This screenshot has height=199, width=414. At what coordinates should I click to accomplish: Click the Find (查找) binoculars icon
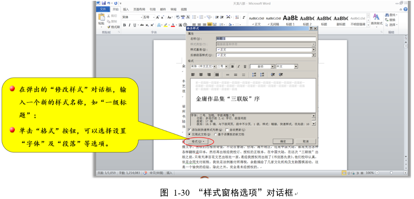(387, 15)
